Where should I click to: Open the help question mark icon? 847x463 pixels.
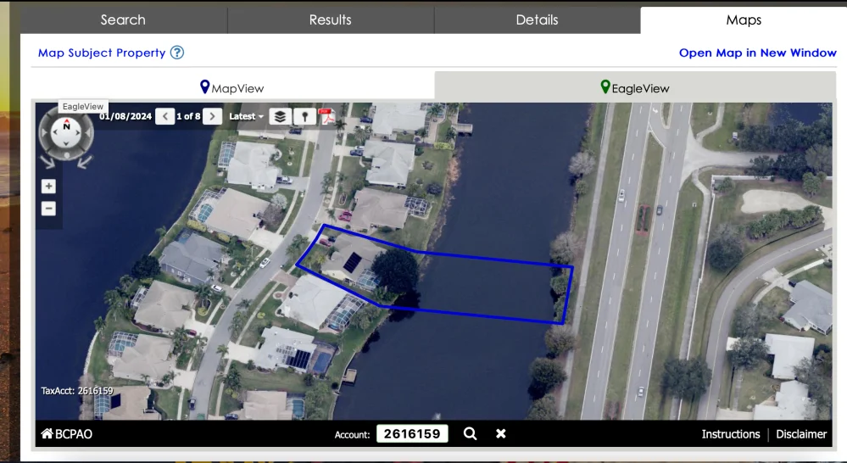click(177, 53)
